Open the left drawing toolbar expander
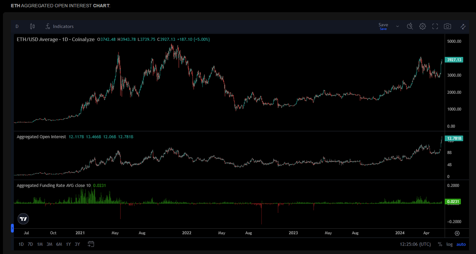 click(x=12, y=228)
